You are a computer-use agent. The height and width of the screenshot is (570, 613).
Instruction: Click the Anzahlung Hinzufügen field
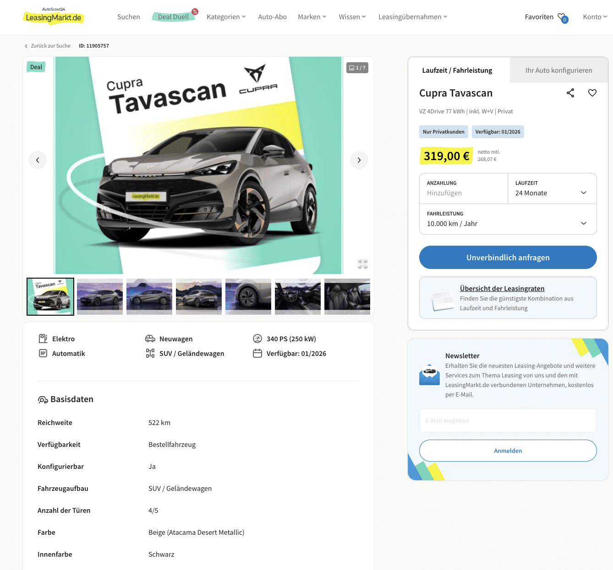(x=464, y=188)
